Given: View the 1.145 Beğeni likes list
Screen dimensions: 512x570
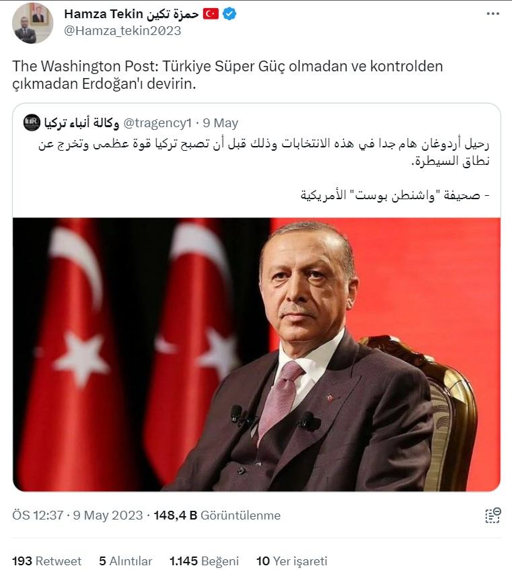Looking at the screenshot, I should pos(205,561).
